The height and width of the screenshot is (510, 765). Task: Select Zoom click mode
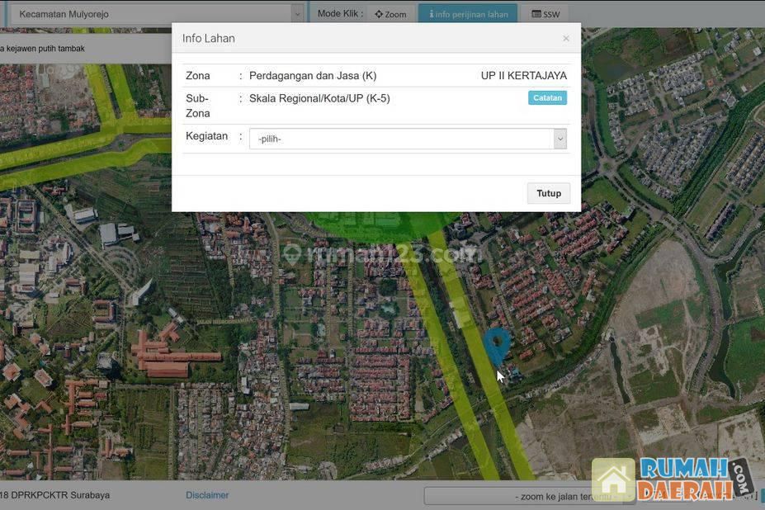pos(390,14)
